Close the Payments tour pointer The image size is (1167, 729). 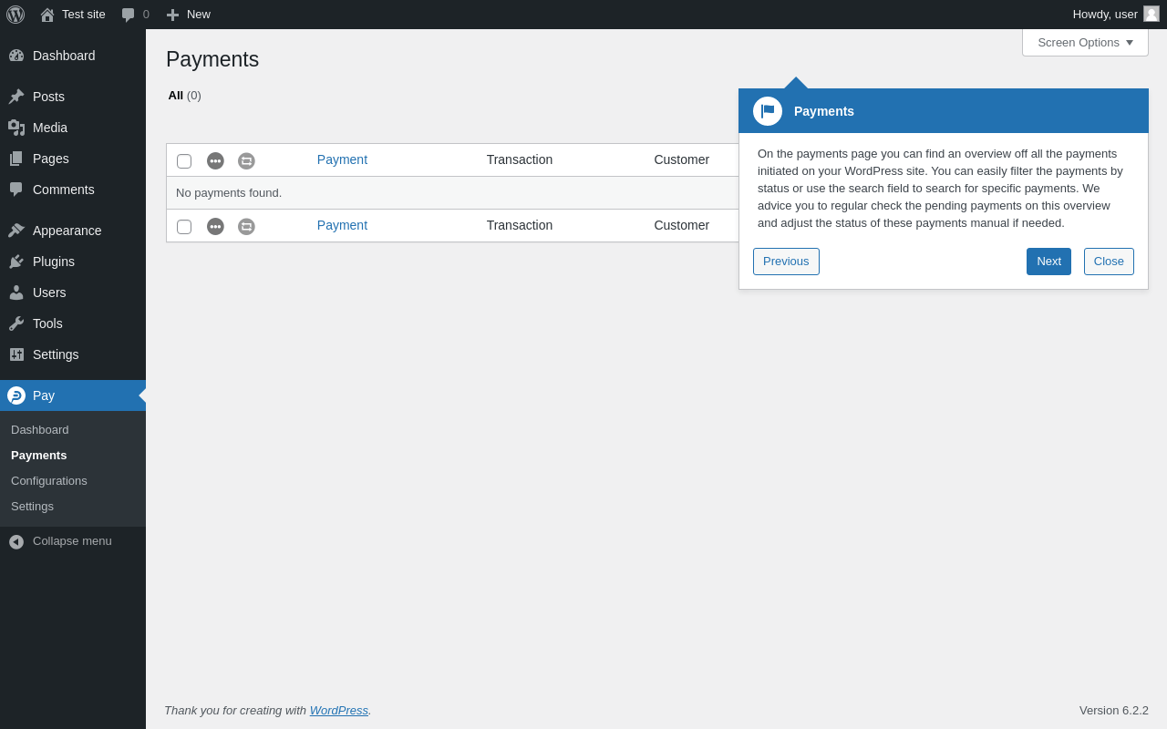coord(1109,262)
